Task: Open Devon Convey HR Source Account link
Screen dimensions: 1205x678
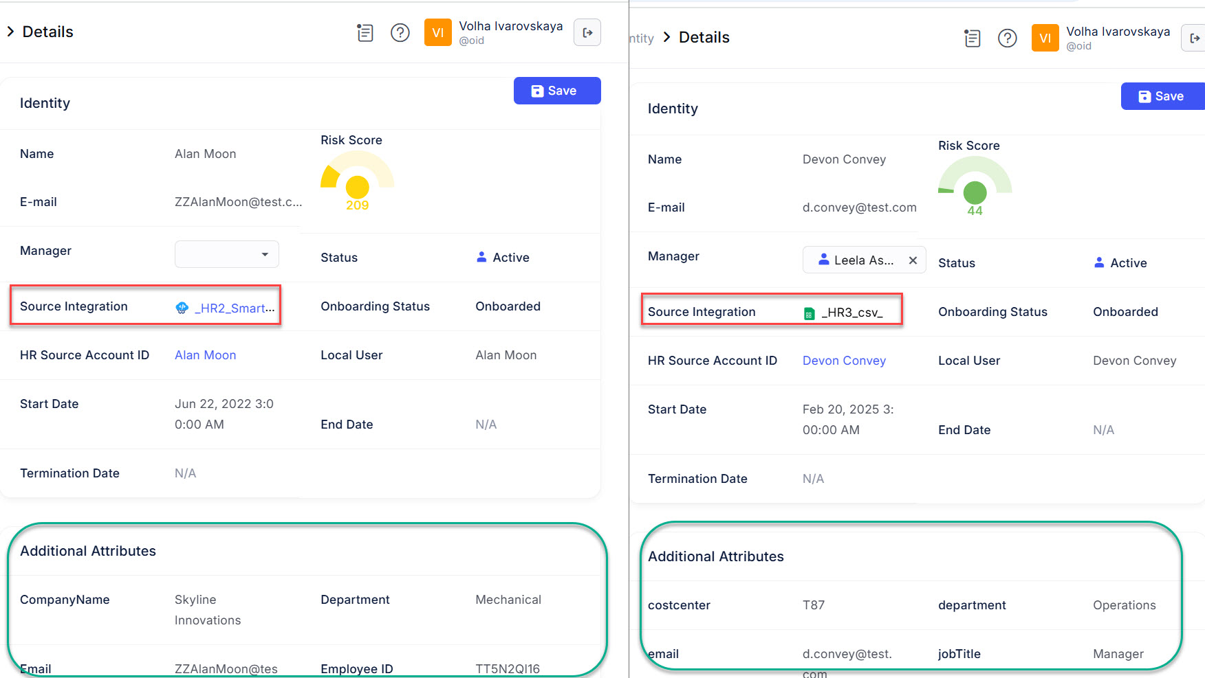Action: [x=844, y=361]
